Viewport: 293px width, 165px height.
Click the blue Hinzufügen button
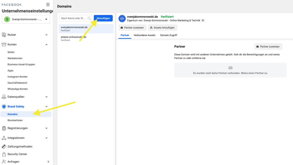coord(103,18)
